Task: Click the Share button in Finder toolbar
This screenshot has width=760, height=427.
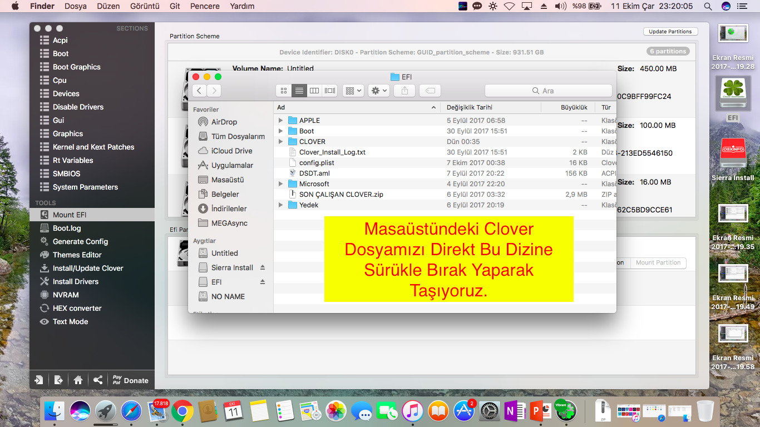Action: tap(404, 91)
